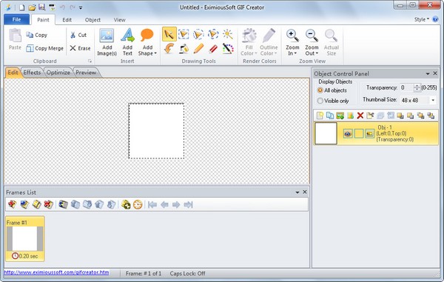Image resolution: width=444 pixels, height=282 pixels.
Task: Select the magic wand tool
Action: tap(228, 35)
